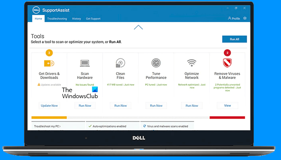Click the '417 MB saved : Just now' status

120,85
